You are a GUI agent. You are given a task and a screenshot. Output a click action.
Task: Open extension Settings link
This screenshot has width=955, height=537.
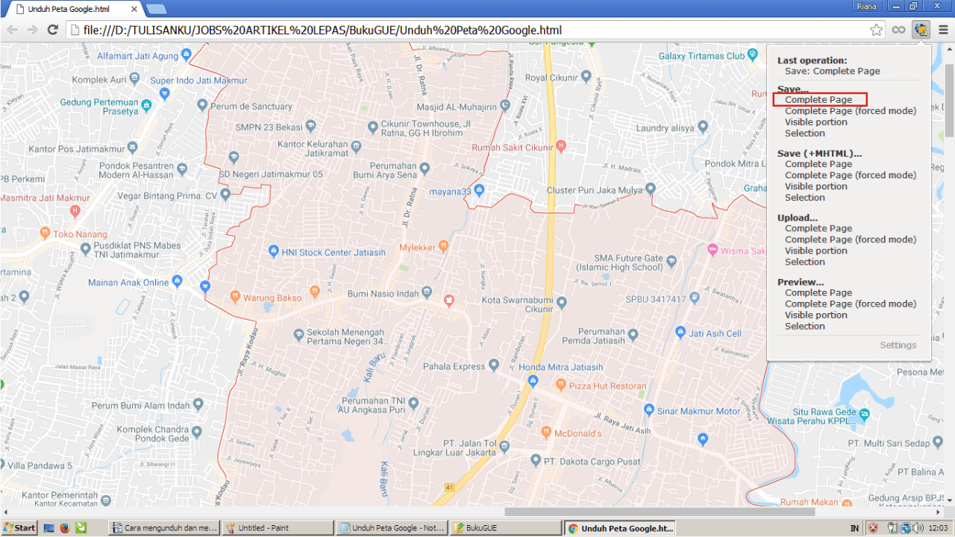898,345
